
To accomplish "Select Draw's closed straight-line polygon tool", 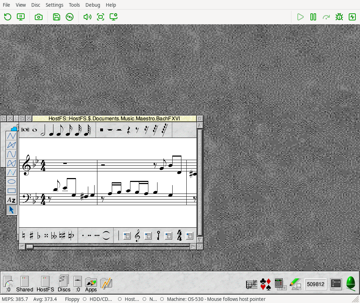I will pos(12,145).
